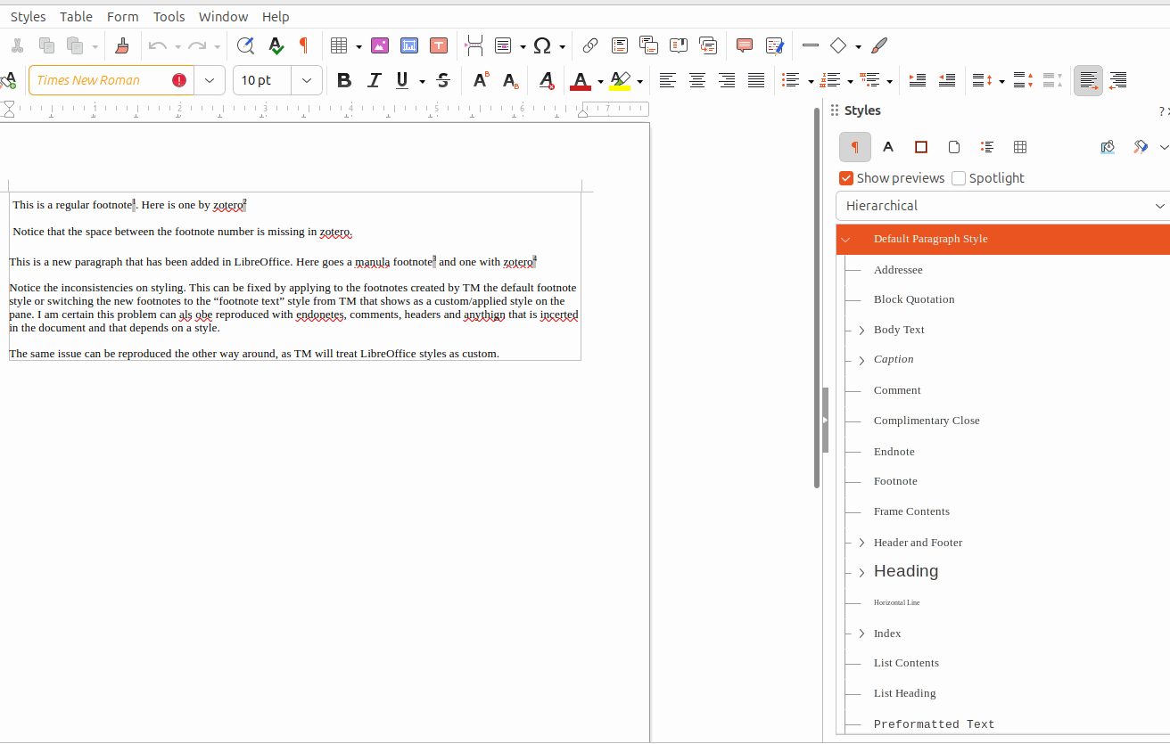Open the Tools menu
The width and height of the screenshot is (1170, 744).
(169, 16)
